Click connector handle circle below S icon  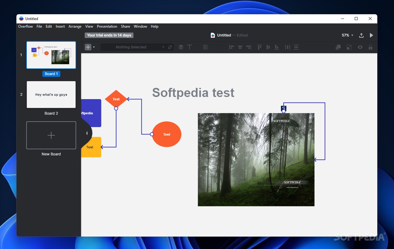click(284, 111)
